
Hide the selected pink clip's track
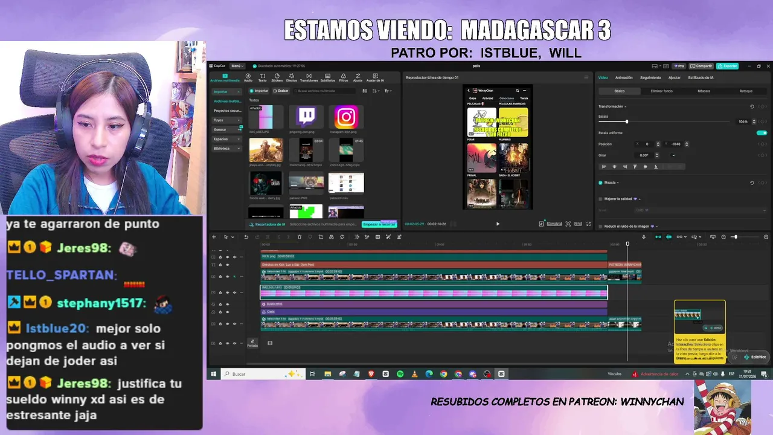click(x=227, y=292)
